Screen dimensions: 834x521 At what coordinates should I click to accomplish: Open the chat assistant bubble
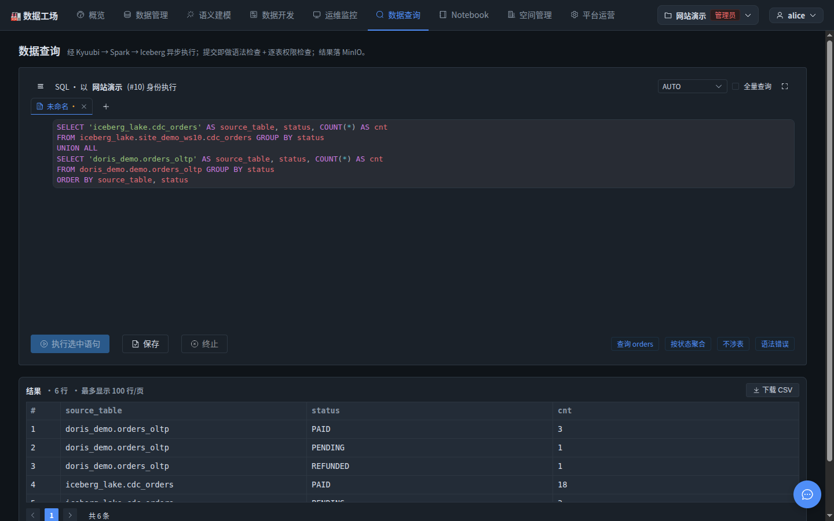click(807, 494)
